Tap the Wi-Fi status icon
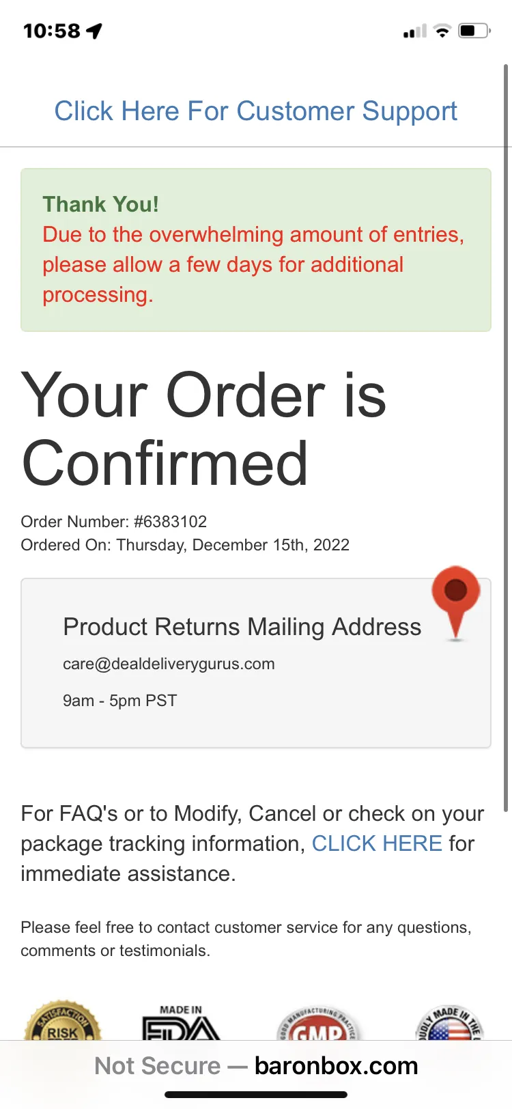 pos(442,31)
